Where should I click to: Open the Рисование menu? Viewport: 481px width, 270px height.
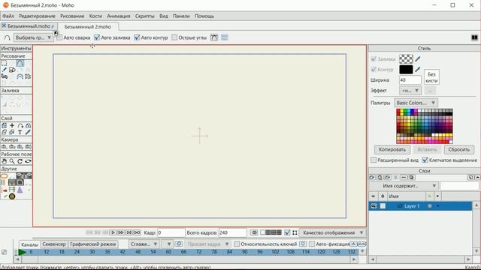[x=72, y=16]
